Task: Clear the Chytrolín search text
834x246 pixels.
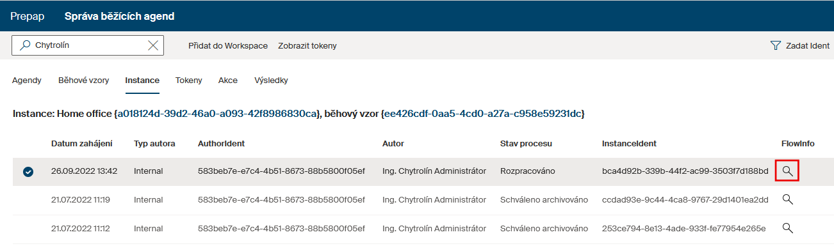Action: [153, 45]
